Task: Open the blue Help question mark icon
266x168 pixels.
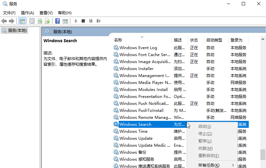Action: tap(58, 21)
